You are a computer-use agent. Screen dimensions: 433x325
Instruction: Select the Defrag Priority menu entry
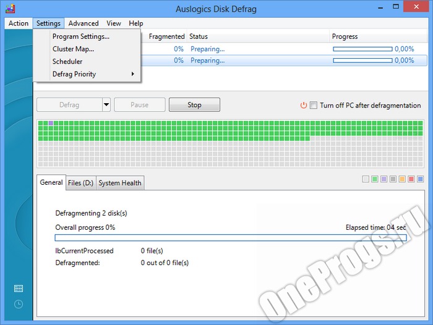click(x=87, y=74)
